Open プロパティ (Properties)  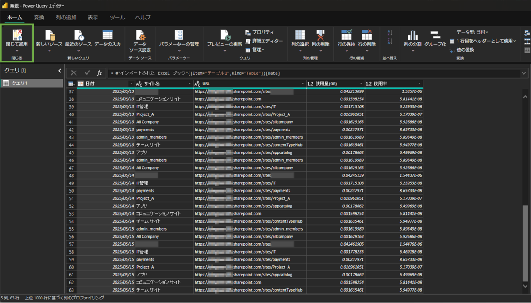tap(260, 32)
